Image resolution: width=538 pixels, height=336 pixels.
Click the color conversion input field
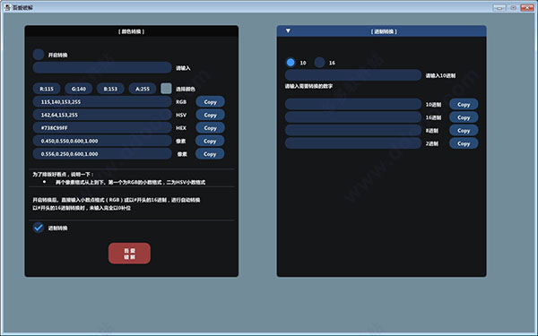tap(102, 67)
